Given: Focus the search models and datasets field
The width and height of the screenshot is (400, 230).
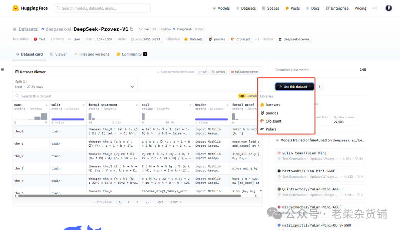Looking at the screenshot, I should tap(102, 8).
